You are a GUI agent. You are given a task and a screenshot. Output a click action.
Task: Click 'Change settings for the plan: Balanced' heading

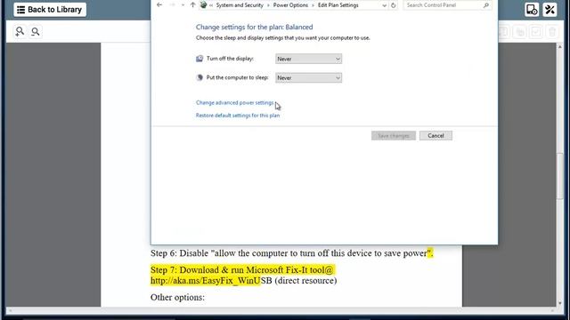coord(254,27)
